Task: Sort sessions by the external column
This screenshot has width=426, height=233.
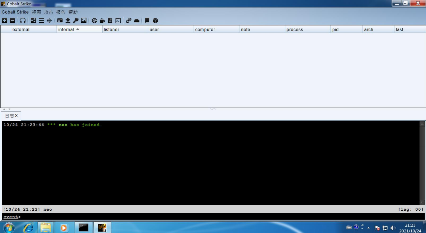Action: [34, 29]
